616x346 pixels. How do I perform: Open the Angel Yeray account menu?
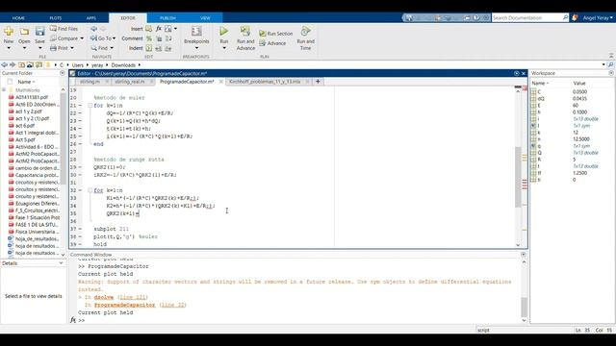pos(597,17)
